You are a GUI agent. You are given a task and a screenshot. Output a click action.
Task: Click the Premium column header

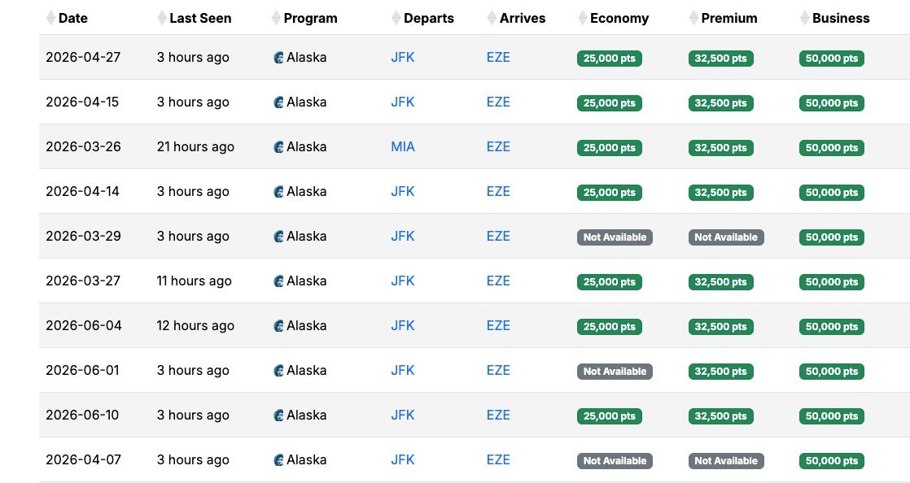728,18
